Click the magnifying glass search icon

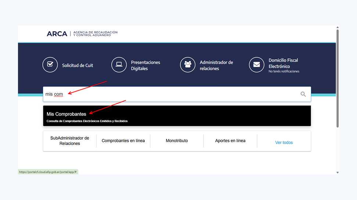pos(303,94)
